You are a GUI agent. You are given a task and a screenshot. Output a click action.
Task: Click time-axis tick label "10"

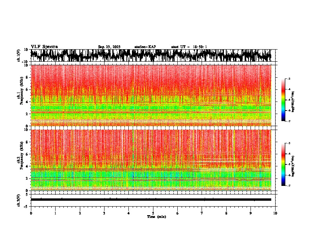(275, 213)
